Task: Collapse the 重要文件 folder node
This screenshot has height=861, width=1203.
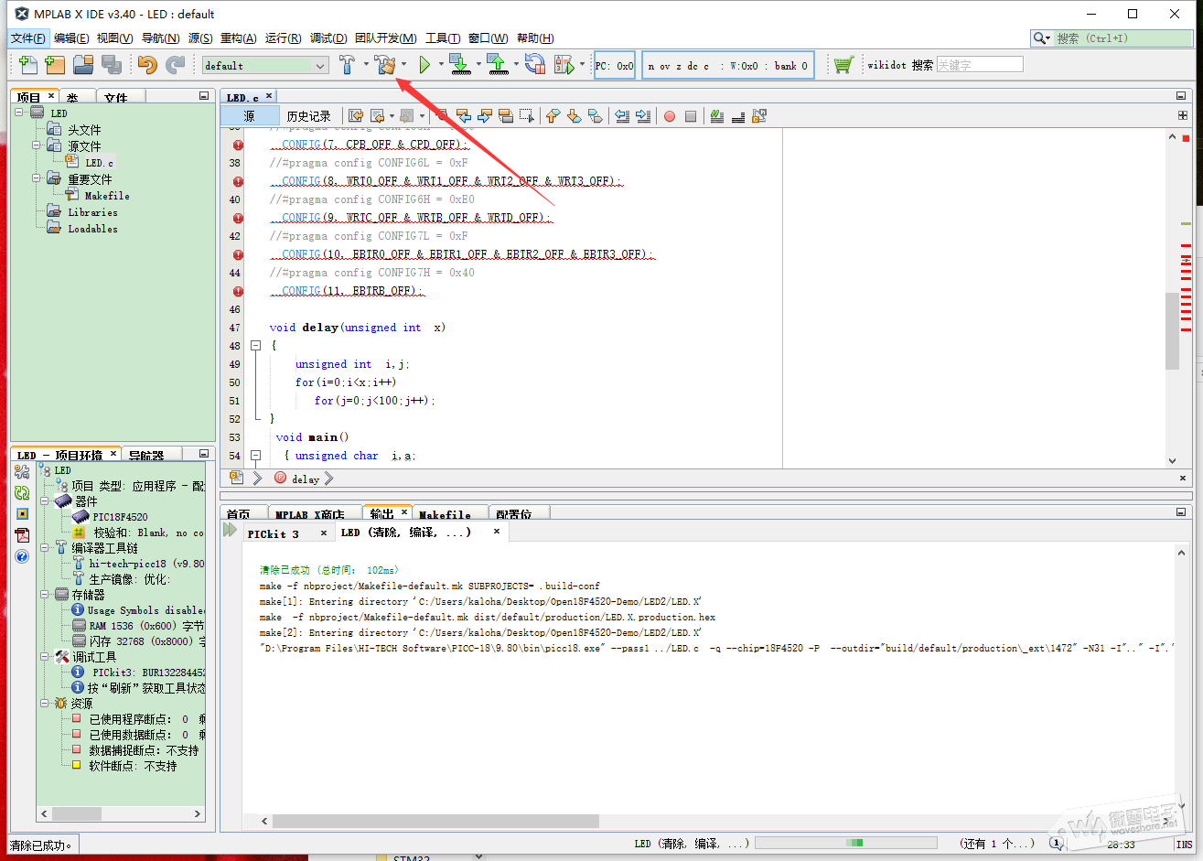Action: (x=37, y=178)
